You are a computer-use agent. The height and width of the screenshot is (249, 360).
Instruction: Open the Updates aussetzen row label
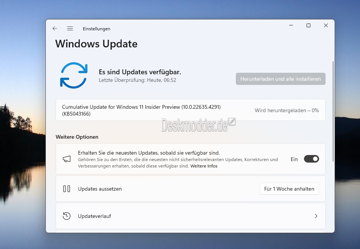click(100, 189)
